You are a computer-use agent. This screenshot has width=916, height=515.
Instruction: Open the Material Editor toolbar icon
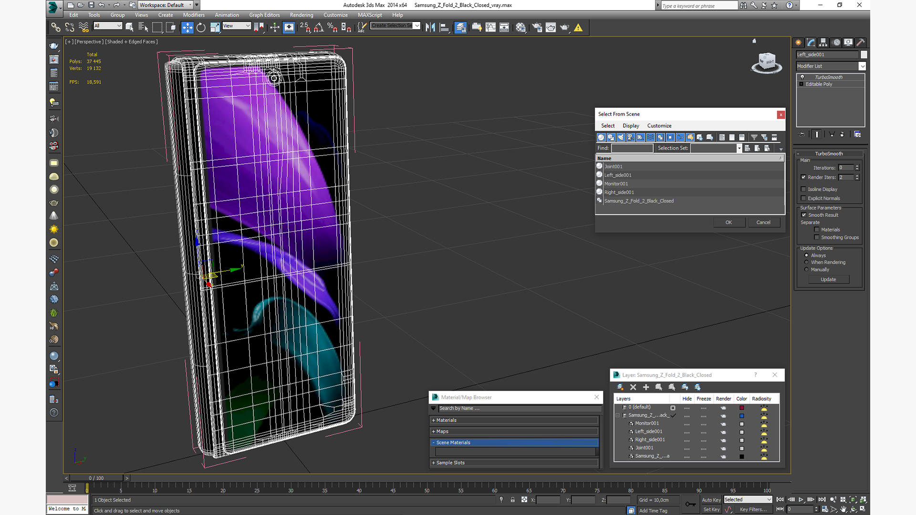pyautogui.click(x=520, y=27)
